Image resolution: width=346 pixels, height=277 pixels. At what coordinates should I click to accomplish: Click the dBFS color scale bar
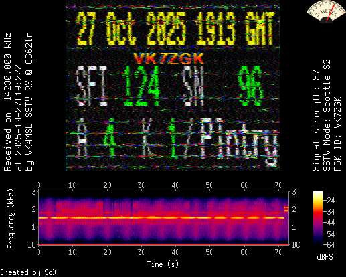pyautogui.click(x=318, y=218)
